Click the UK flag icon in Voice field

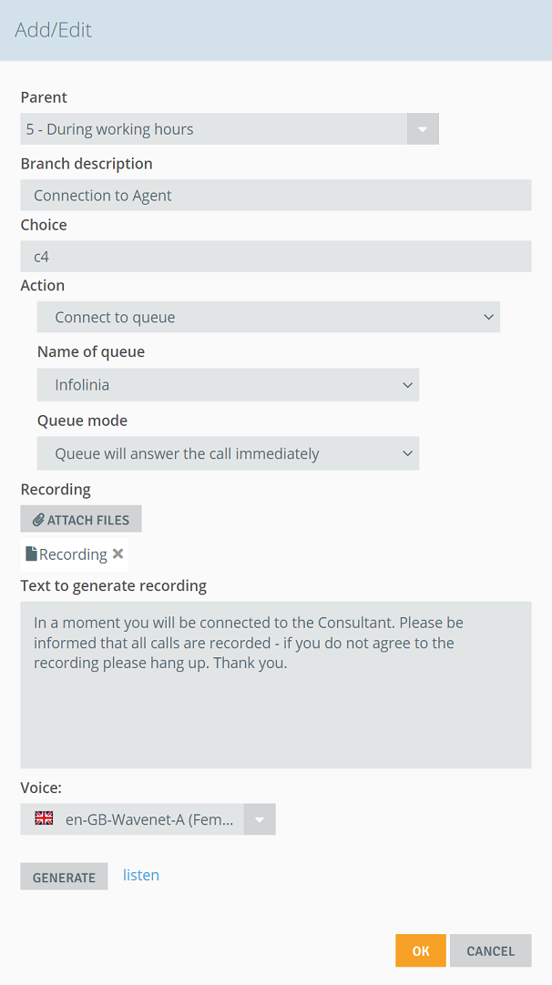pyautogui.click(x=44, y=817)
